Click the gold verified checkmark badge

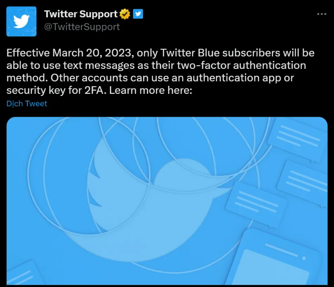pyautogui.click(x=125, y=14)
